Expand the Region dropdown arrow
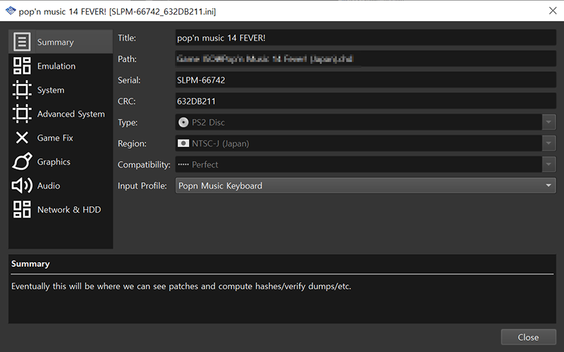Screen dimensions: 564x352 tap(548, 144)
